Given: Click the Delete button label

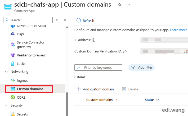Looking at the screenshot, I should coord(133,89).
